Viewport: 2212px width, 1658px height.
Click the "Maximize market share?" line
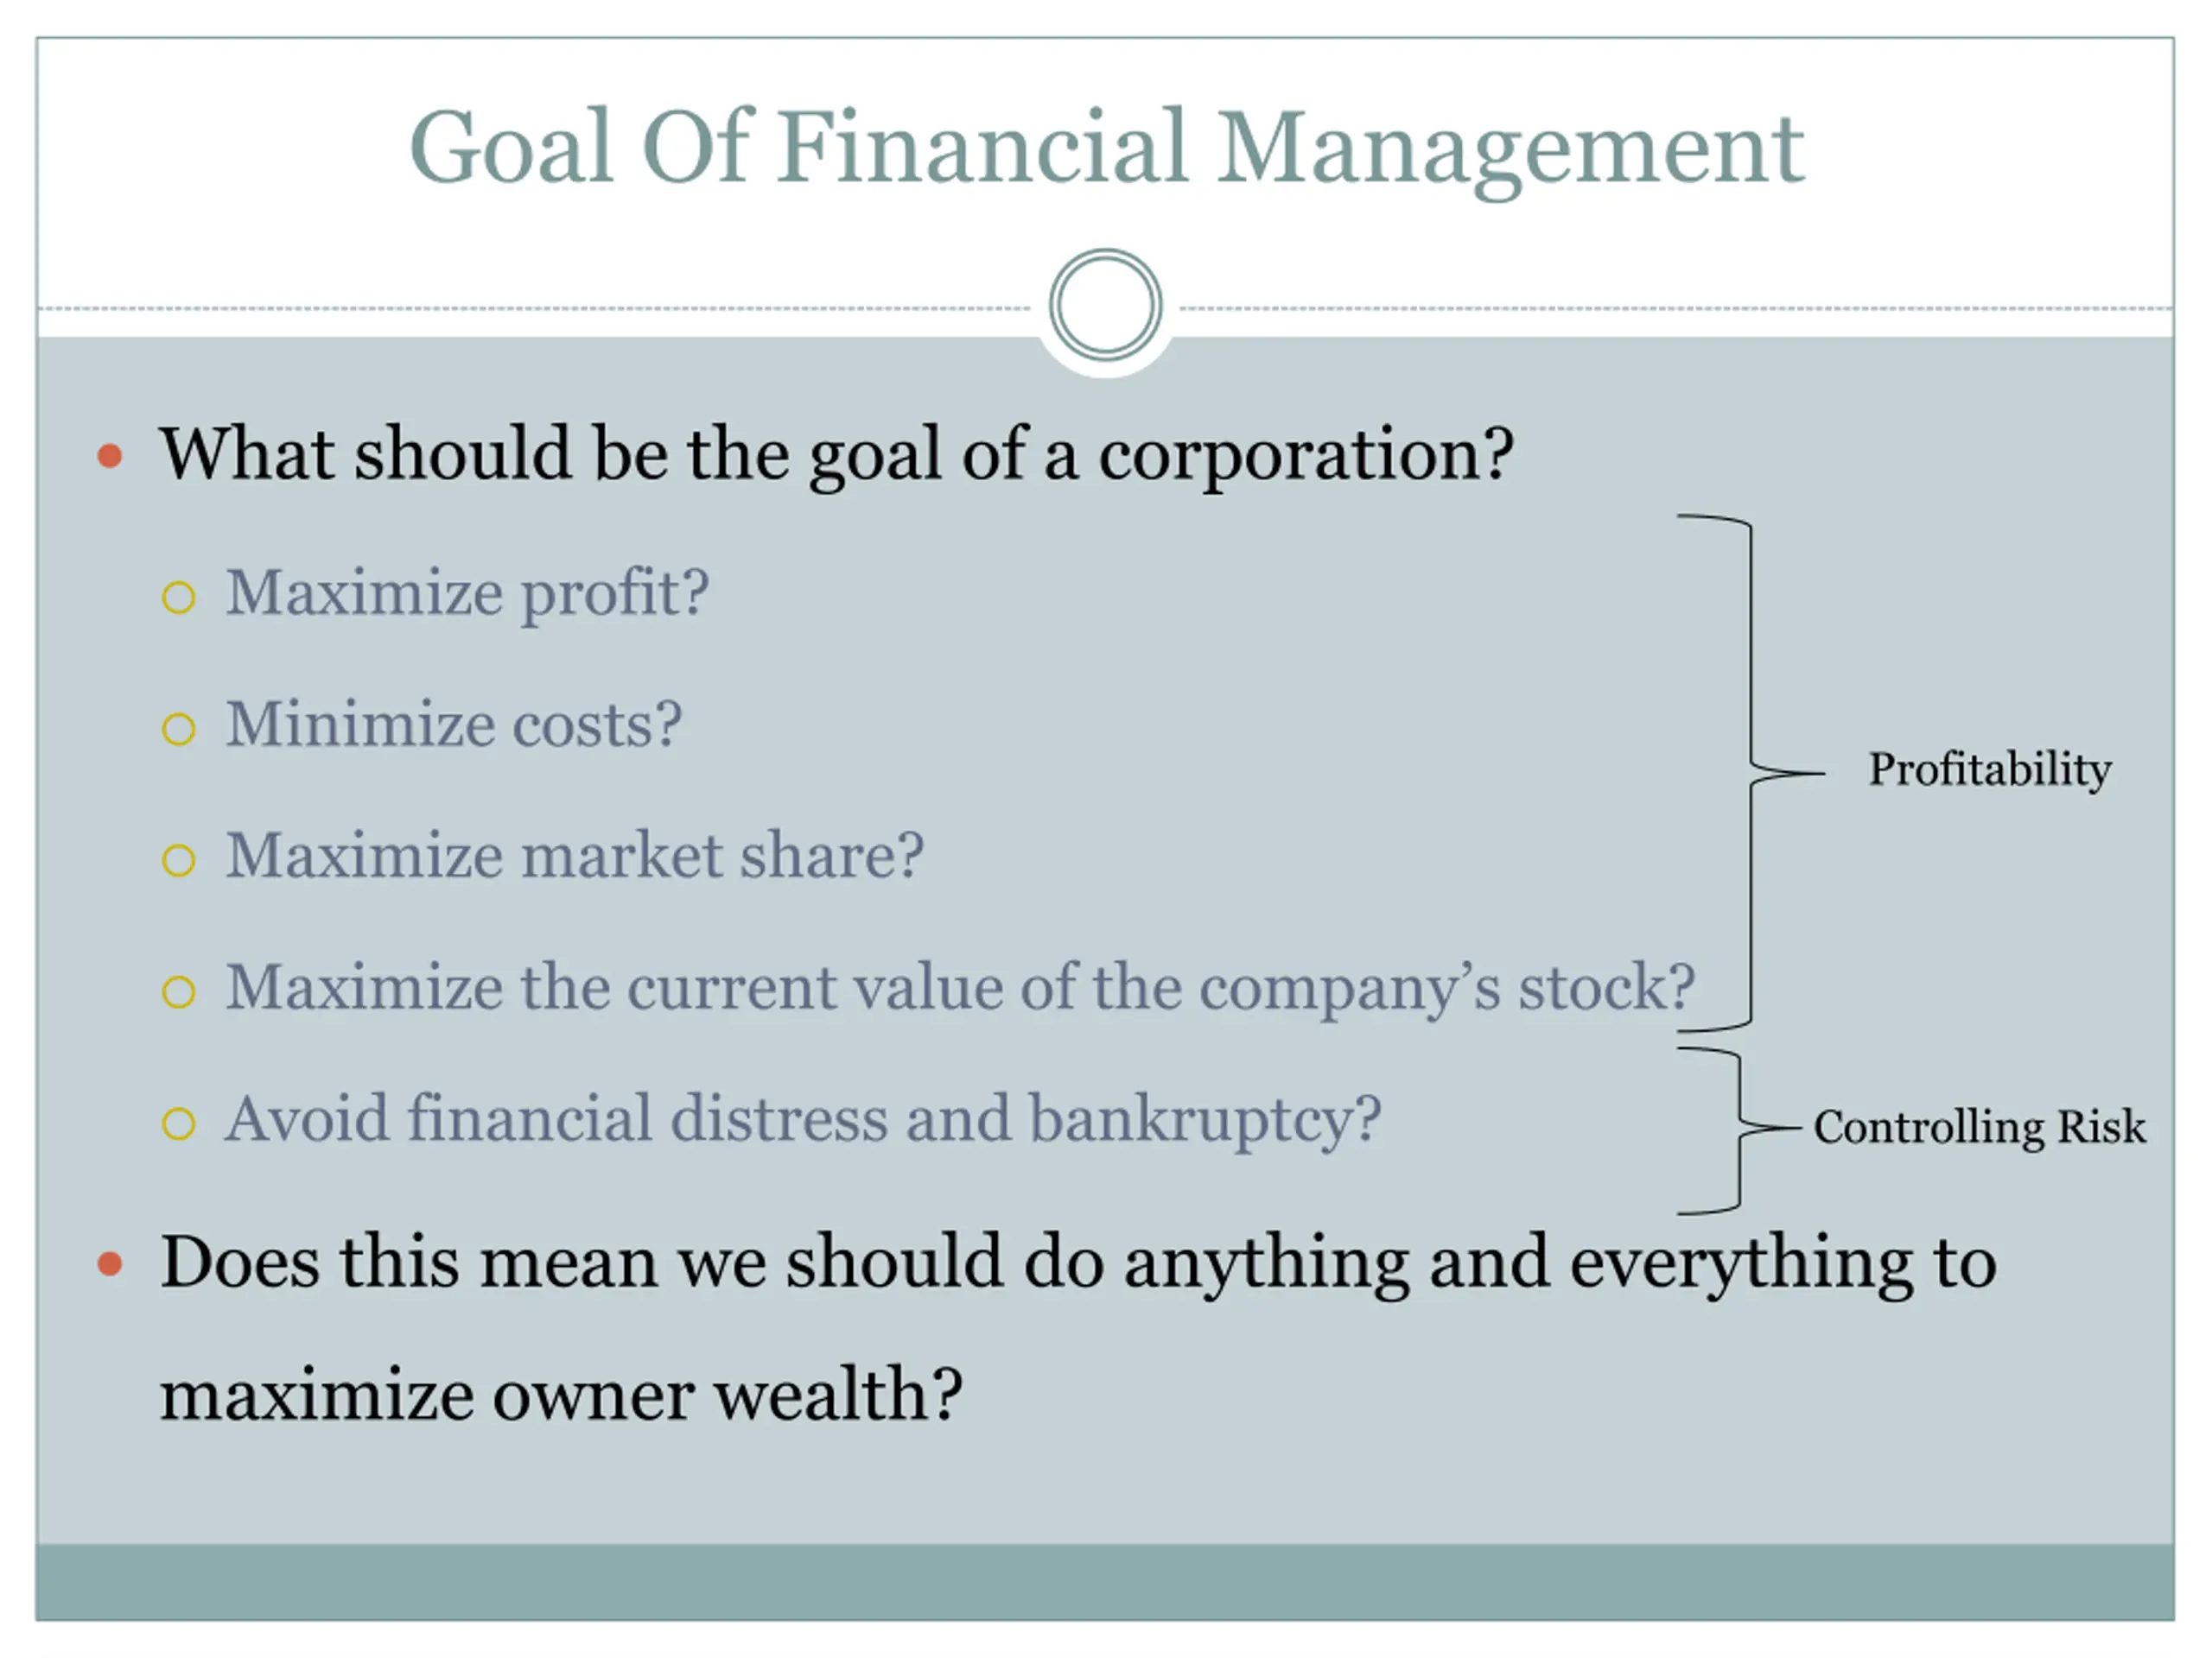click(x=574, y=857)
